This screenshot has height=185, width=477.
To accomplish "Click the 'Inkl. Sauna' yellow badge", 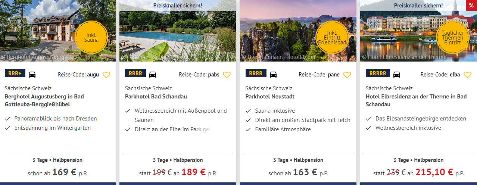I will (x=91, y=37).
